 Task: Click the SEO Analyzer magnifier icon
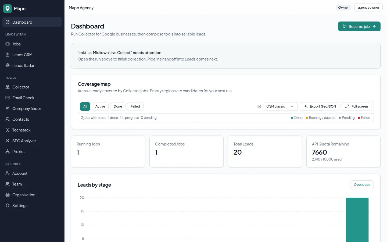pyautogui.click(x=8, y=141)
